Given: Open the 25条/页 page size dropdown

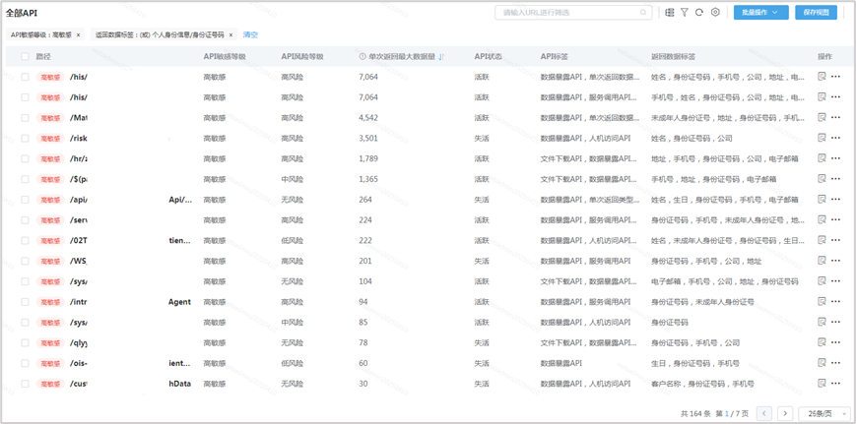Looking at the screenshot, I should pos(823,414).
